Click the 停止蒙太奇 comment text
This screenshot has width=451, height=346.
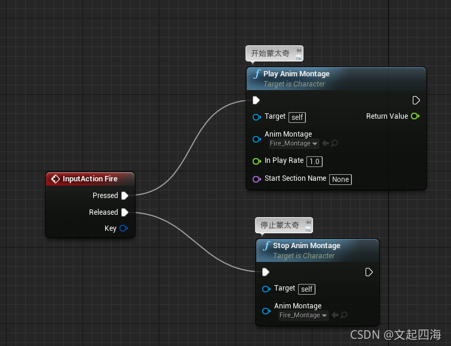click(x=280, y=225)
